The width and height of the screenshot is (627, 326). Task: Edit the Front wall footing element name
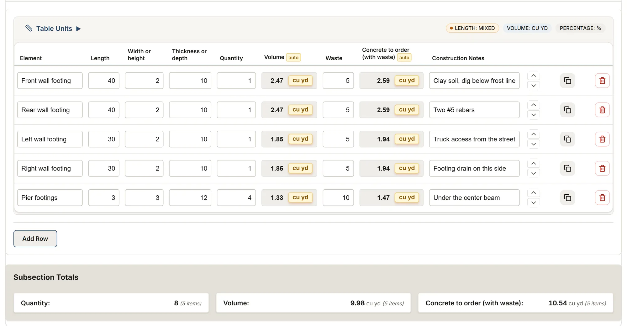pos(50,81)
